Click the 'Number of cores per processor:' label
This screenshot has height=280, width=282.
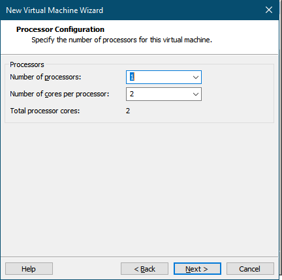59,94
